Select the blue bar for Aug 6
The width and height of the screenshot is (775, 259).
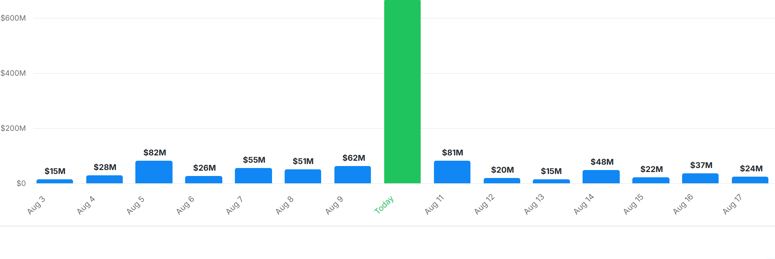(x=204, y=180)
